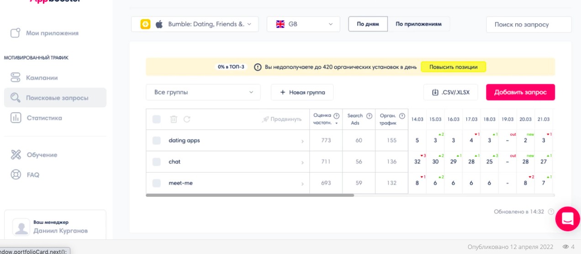Click help icon next to Search Ads

[370, 116]
